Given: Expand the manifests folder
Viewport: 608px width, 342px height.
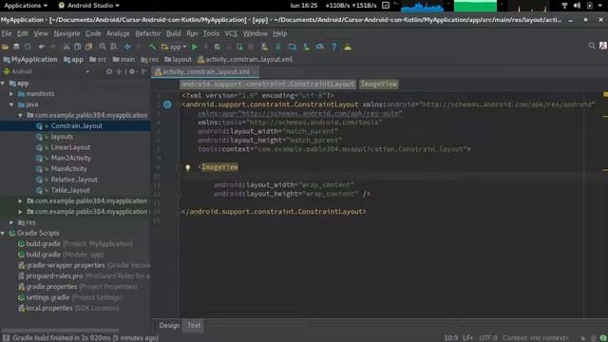Looking at the screenshot, I should 11,94.
